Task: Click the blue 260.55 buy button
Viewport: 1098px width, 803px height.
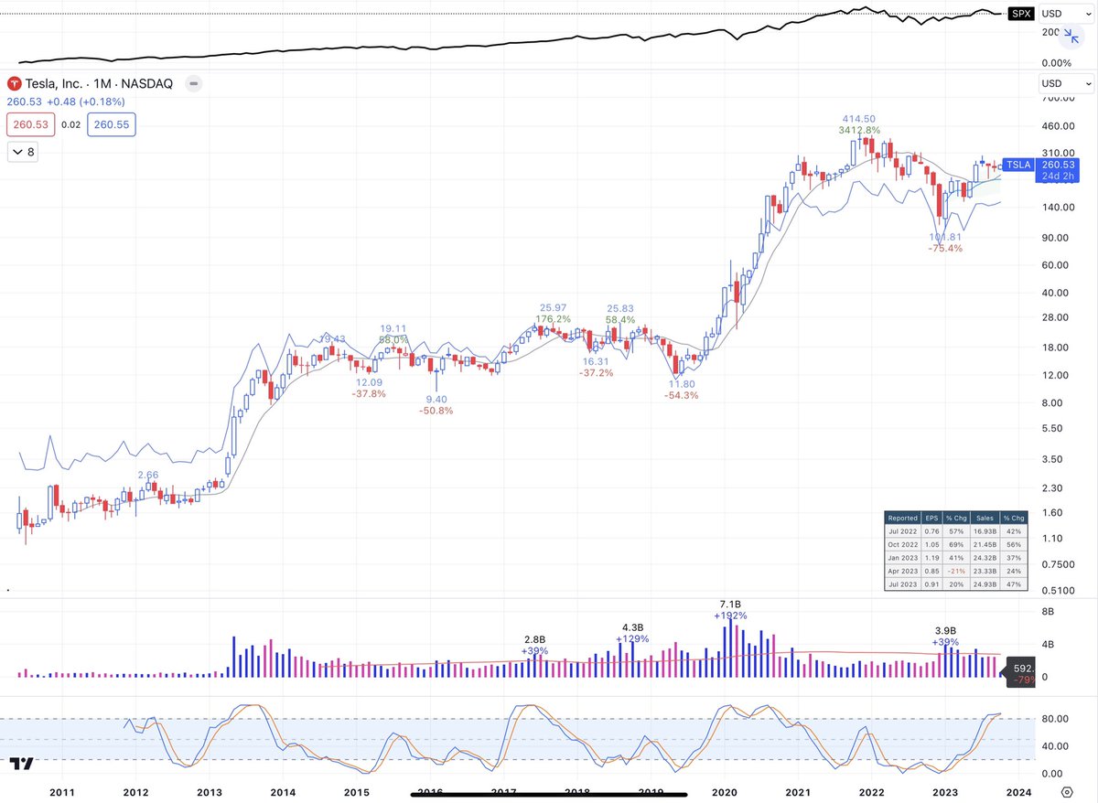Action: pyautogui.click(x=112, y=124)
